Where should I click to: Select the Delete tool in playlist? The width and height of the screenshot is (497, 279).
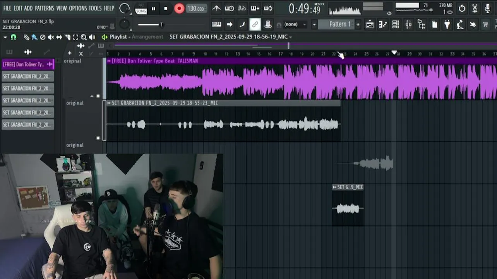coord(43,37)
